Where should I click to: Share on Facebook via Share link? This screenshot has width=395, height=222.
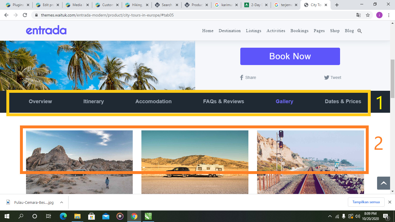[248, 77]
